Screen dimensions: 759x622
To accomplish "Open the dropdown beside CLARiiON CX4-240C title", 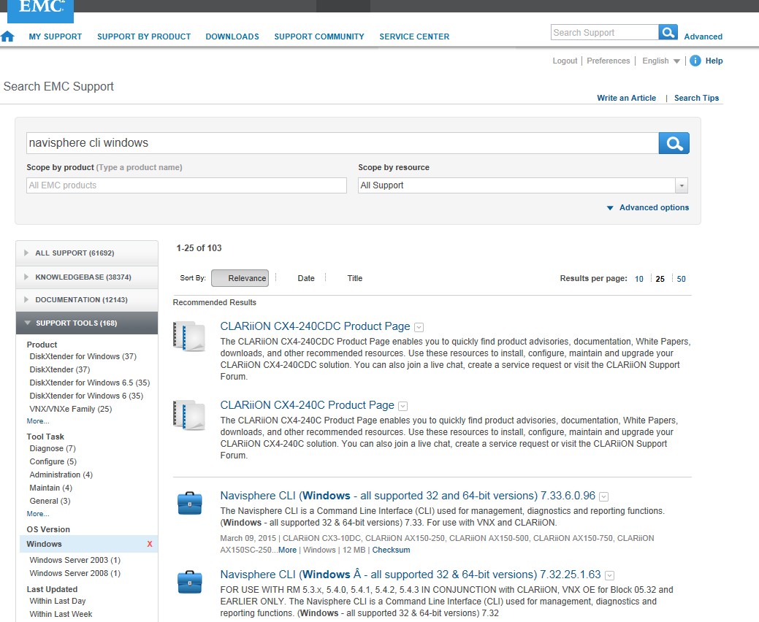I will tap(403, 407).
